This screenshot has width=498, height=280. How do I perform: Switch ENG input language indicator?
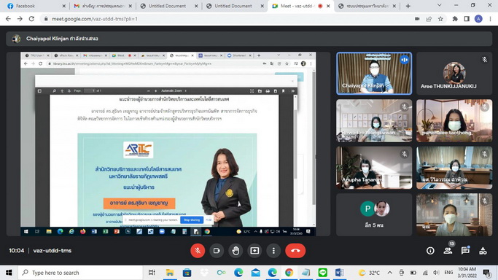(x=448, y=273)
